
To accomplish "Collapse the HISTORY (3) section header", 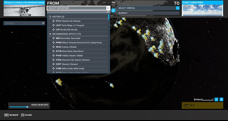I will point(78,17).
